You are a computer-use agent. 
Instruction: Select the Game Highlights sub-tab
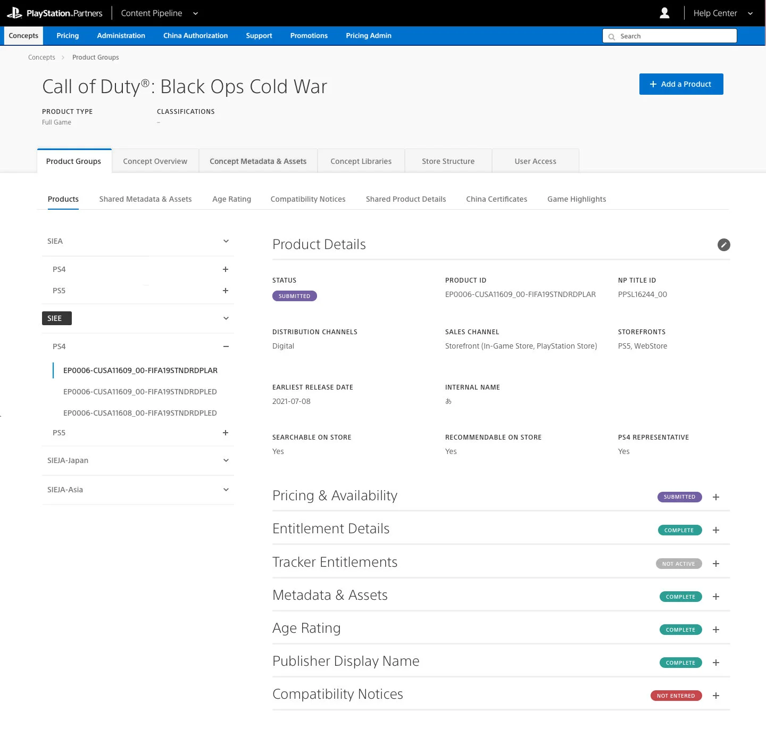[x=577, y=199]
